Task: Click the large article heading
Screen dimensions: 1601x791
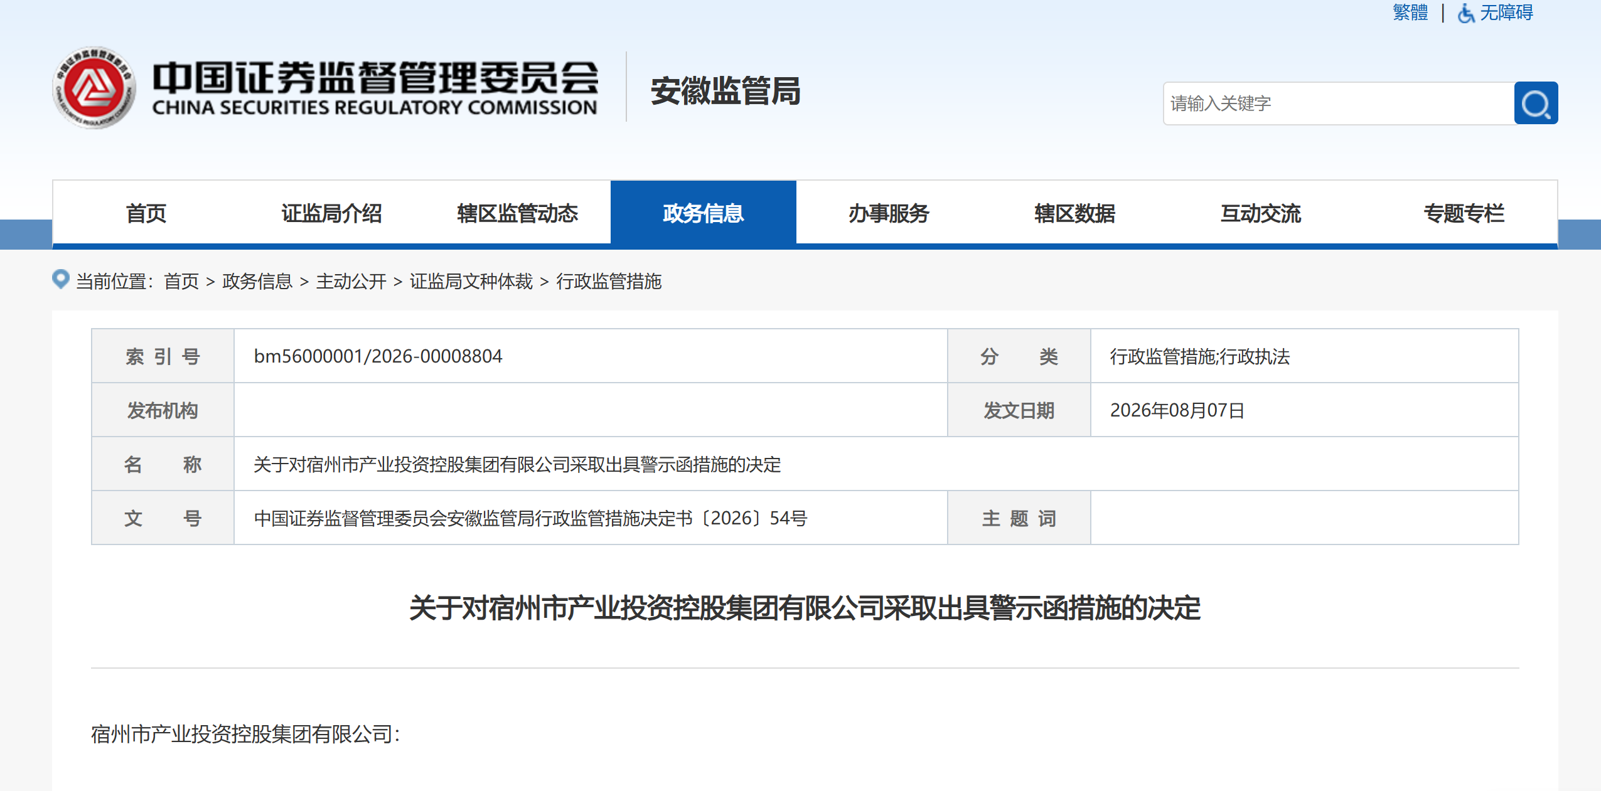Action: (805, 608)
